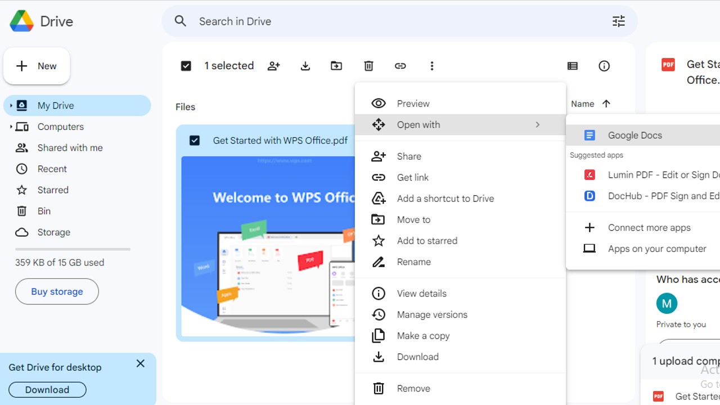Viewport: 720px width, 405px height.
Task: Choose Move to in context menu
Action: tap(460, 219)
